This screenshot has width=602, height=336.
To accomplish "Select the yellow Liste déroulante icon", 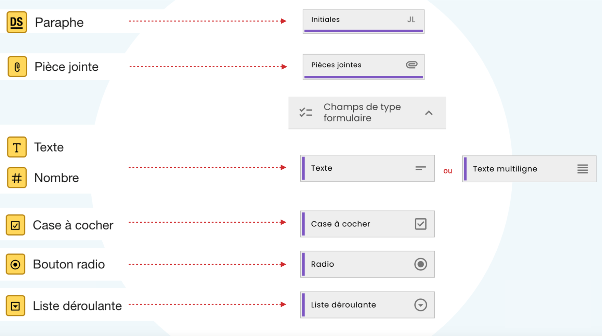I will 15,306.
